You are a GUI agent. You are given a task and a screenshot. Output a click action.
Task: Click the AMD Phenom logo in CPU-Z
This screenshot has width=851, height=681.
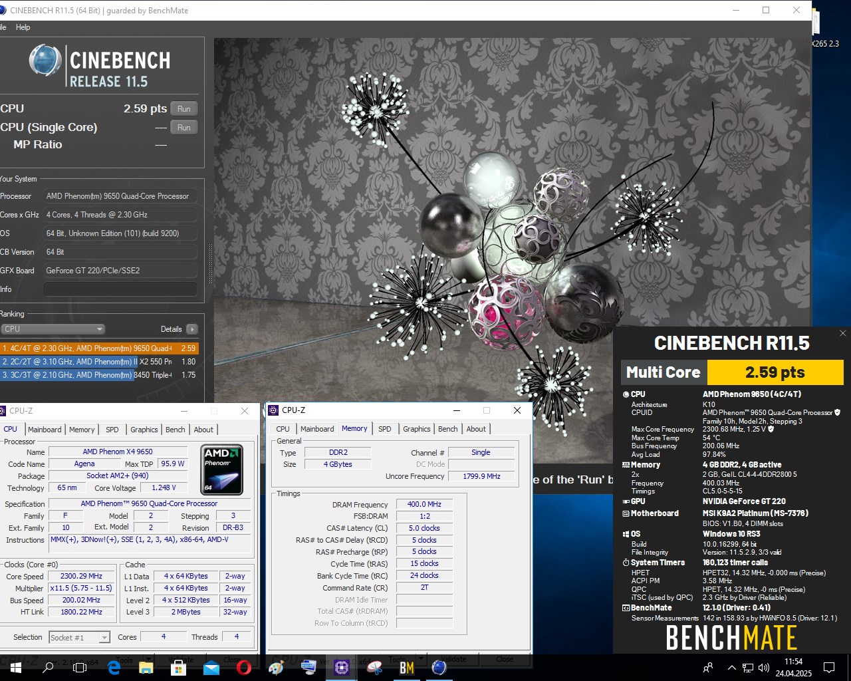point(222,470)
